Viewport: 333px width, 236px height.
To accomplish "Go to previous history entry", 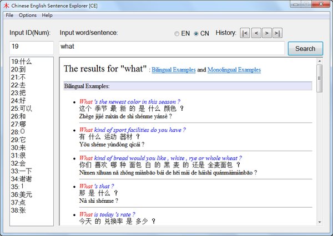I will tap(255, 33).
